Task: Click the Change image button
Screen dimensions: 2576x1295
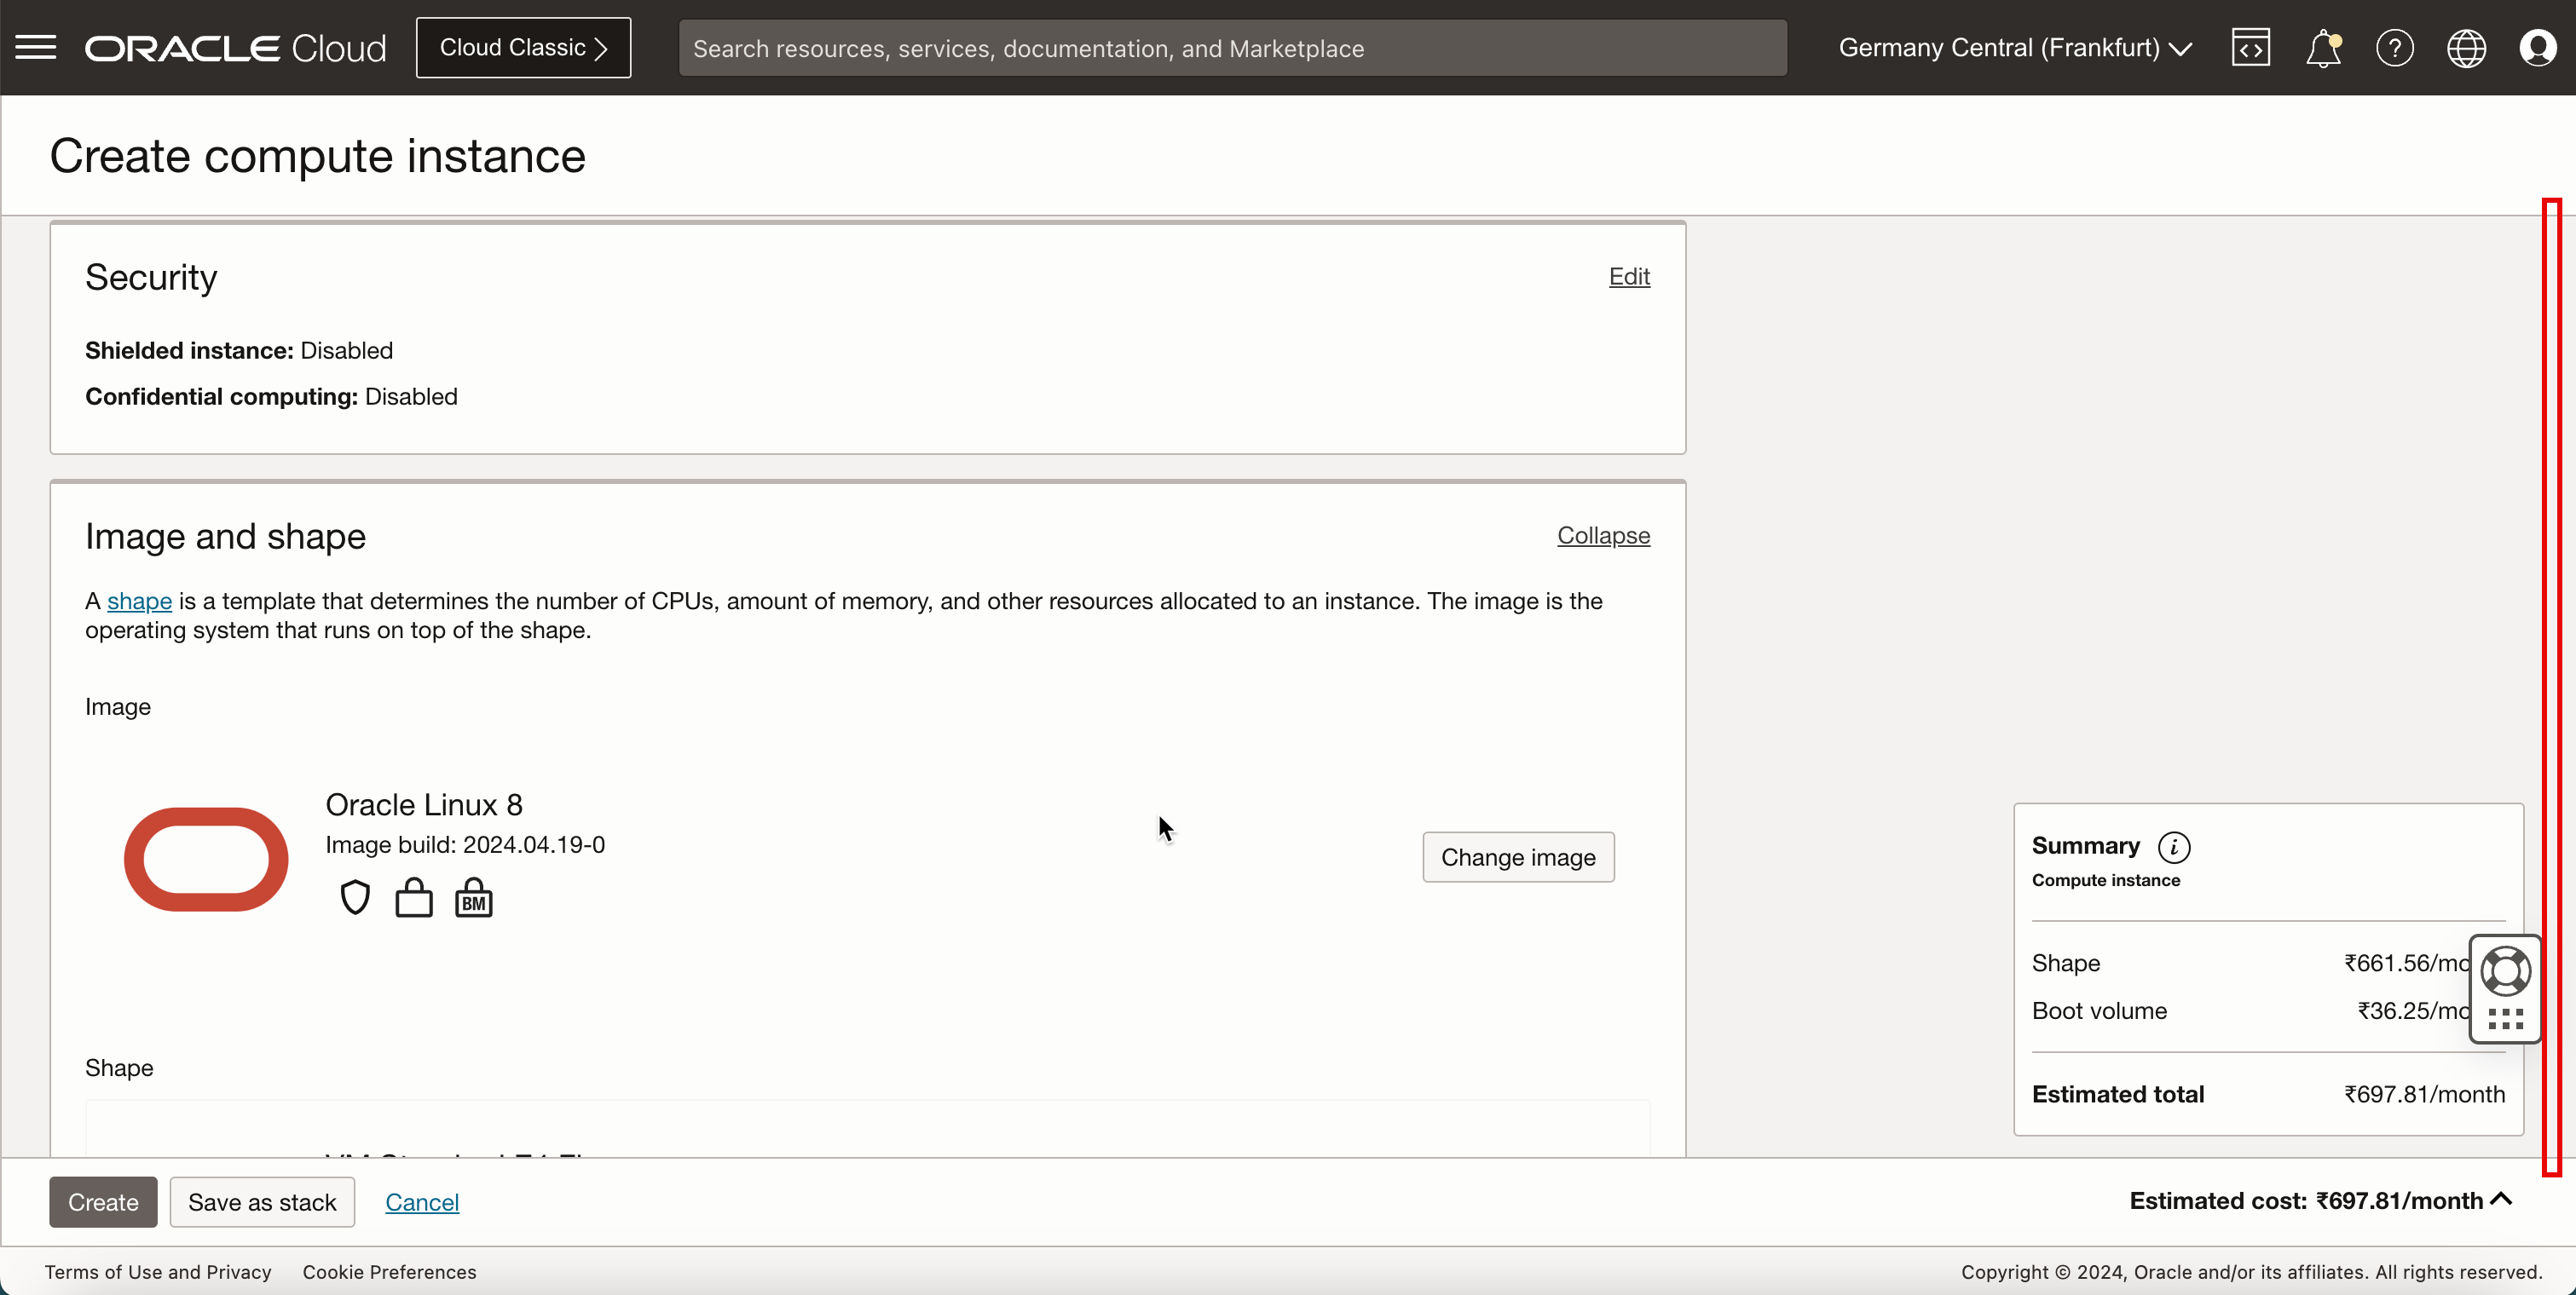Action: [1517, 857]
